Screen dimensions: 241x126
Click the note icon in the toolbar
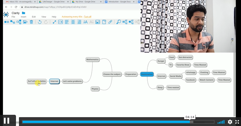click(104, 22)
